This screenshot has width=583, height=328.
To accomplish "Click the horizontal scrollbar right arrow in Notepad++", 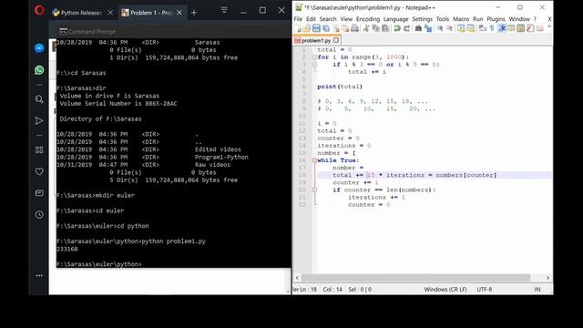I will pos(547,278).
